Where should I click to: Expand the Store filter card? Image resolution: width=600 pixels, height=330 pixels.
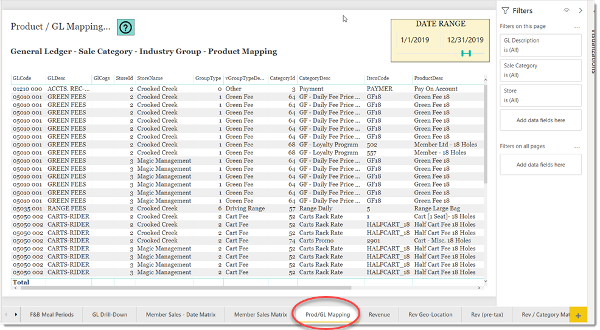coord(540,95)
